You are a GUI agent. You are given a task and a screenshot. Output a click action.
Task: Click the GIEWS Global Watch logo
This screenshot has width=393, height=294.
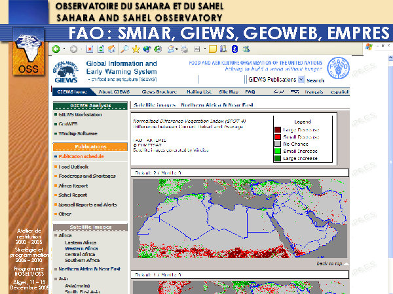coord(65,72)
